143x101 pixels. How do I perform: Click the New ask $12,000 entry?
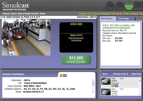point(112,38)
